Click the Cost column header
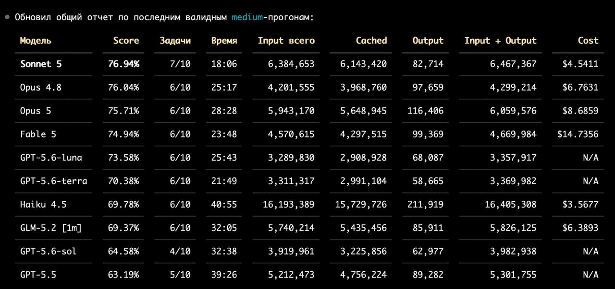This screenshot has height=289, width=615. pyautogui.click(x=588, y=41)
